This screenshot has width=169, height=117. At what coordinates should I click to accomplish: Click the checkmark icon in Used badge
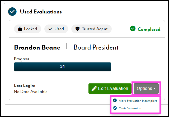tap(50, 29)
